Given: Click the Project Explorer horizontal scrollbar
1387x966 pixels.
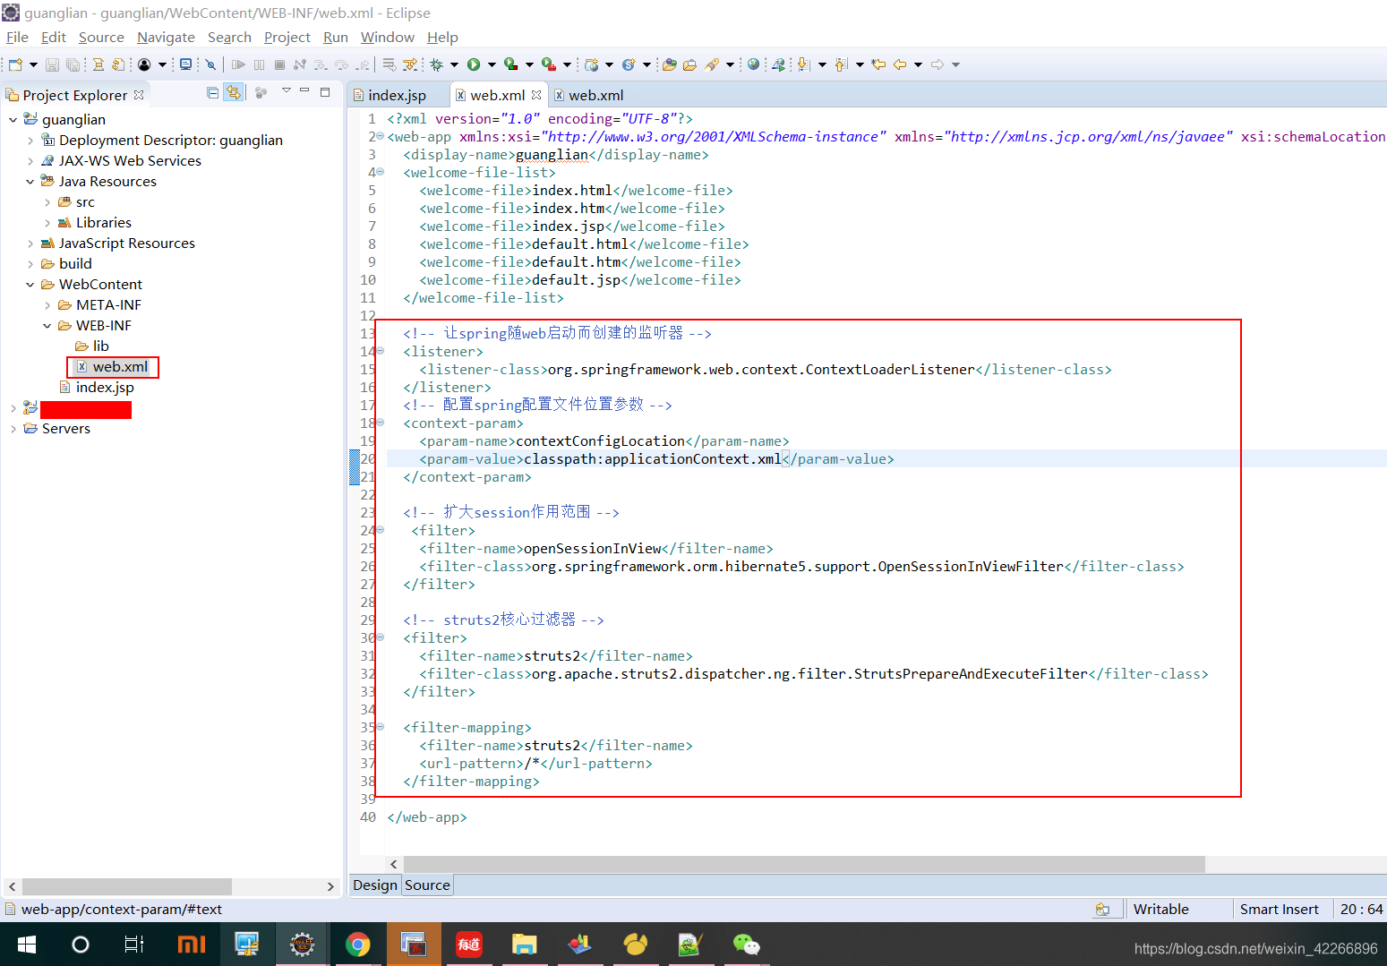Looking at the screenshot, I should pos(126,886).
